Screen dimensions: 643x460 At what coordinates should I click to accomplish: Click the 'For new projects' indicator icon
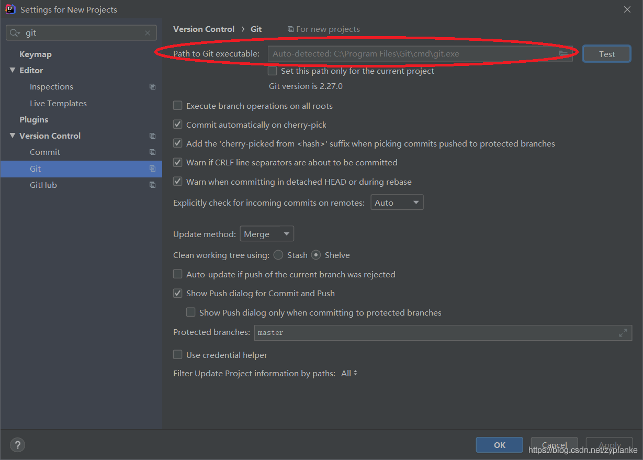click(291, 29)
